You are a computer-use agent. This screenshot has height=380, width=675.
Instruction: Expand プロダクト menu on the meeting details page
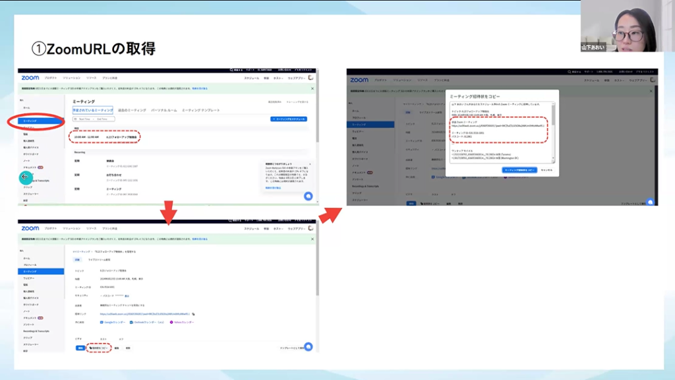point(51,228)
